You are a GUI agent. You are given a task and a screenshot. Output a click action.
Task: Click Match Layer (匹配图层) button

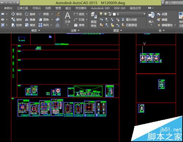(x=129, y=25)
